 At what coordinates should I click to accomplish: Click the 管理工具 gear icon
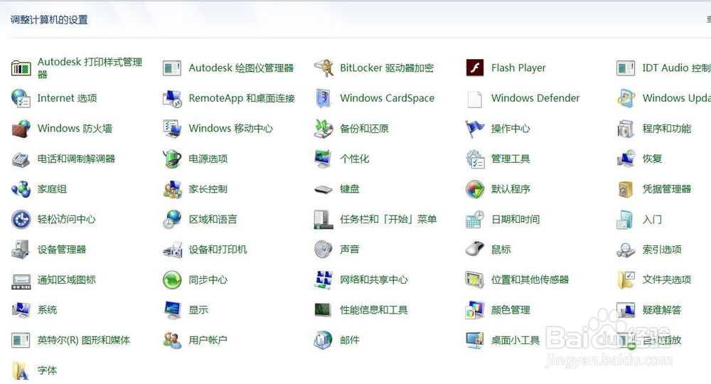[475, 159]
